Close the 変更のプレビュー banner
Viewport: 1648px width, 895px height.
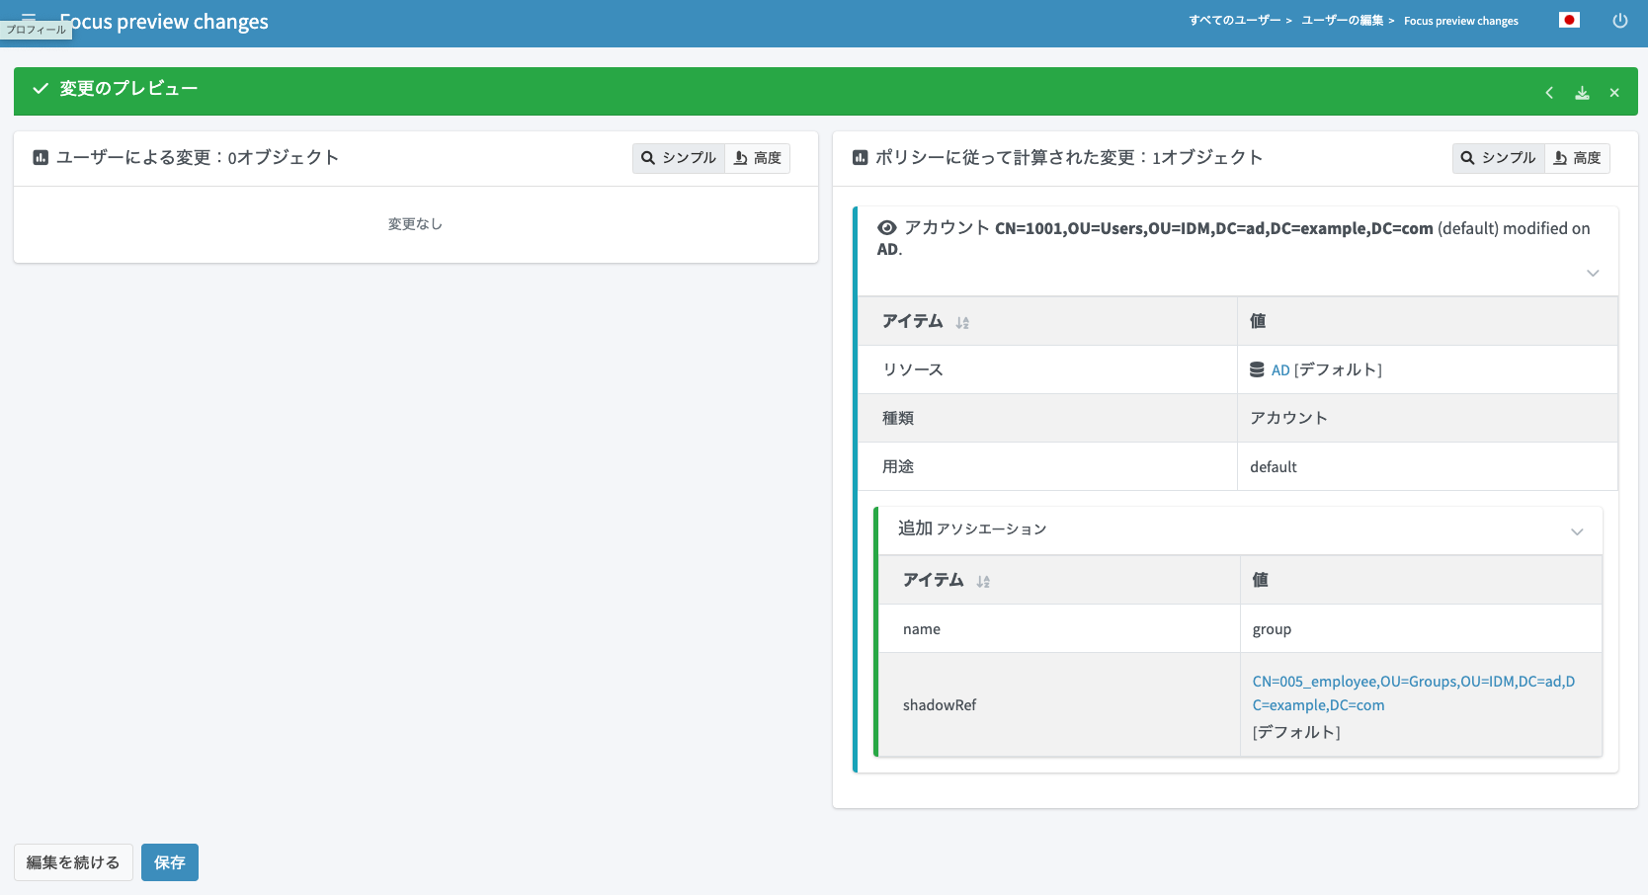coord(1614,93)
